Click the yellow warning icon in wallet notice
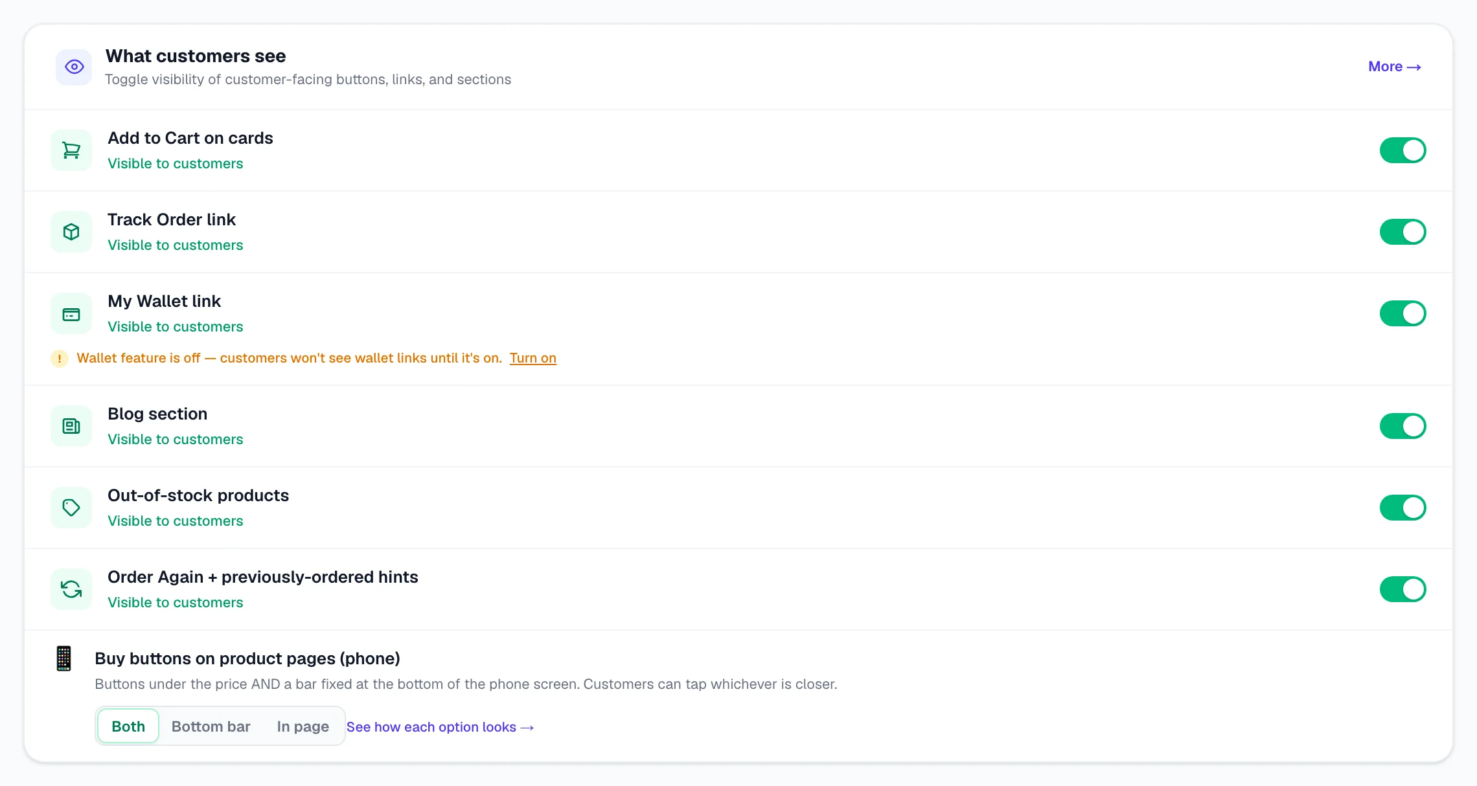 (x=60, y=358)
